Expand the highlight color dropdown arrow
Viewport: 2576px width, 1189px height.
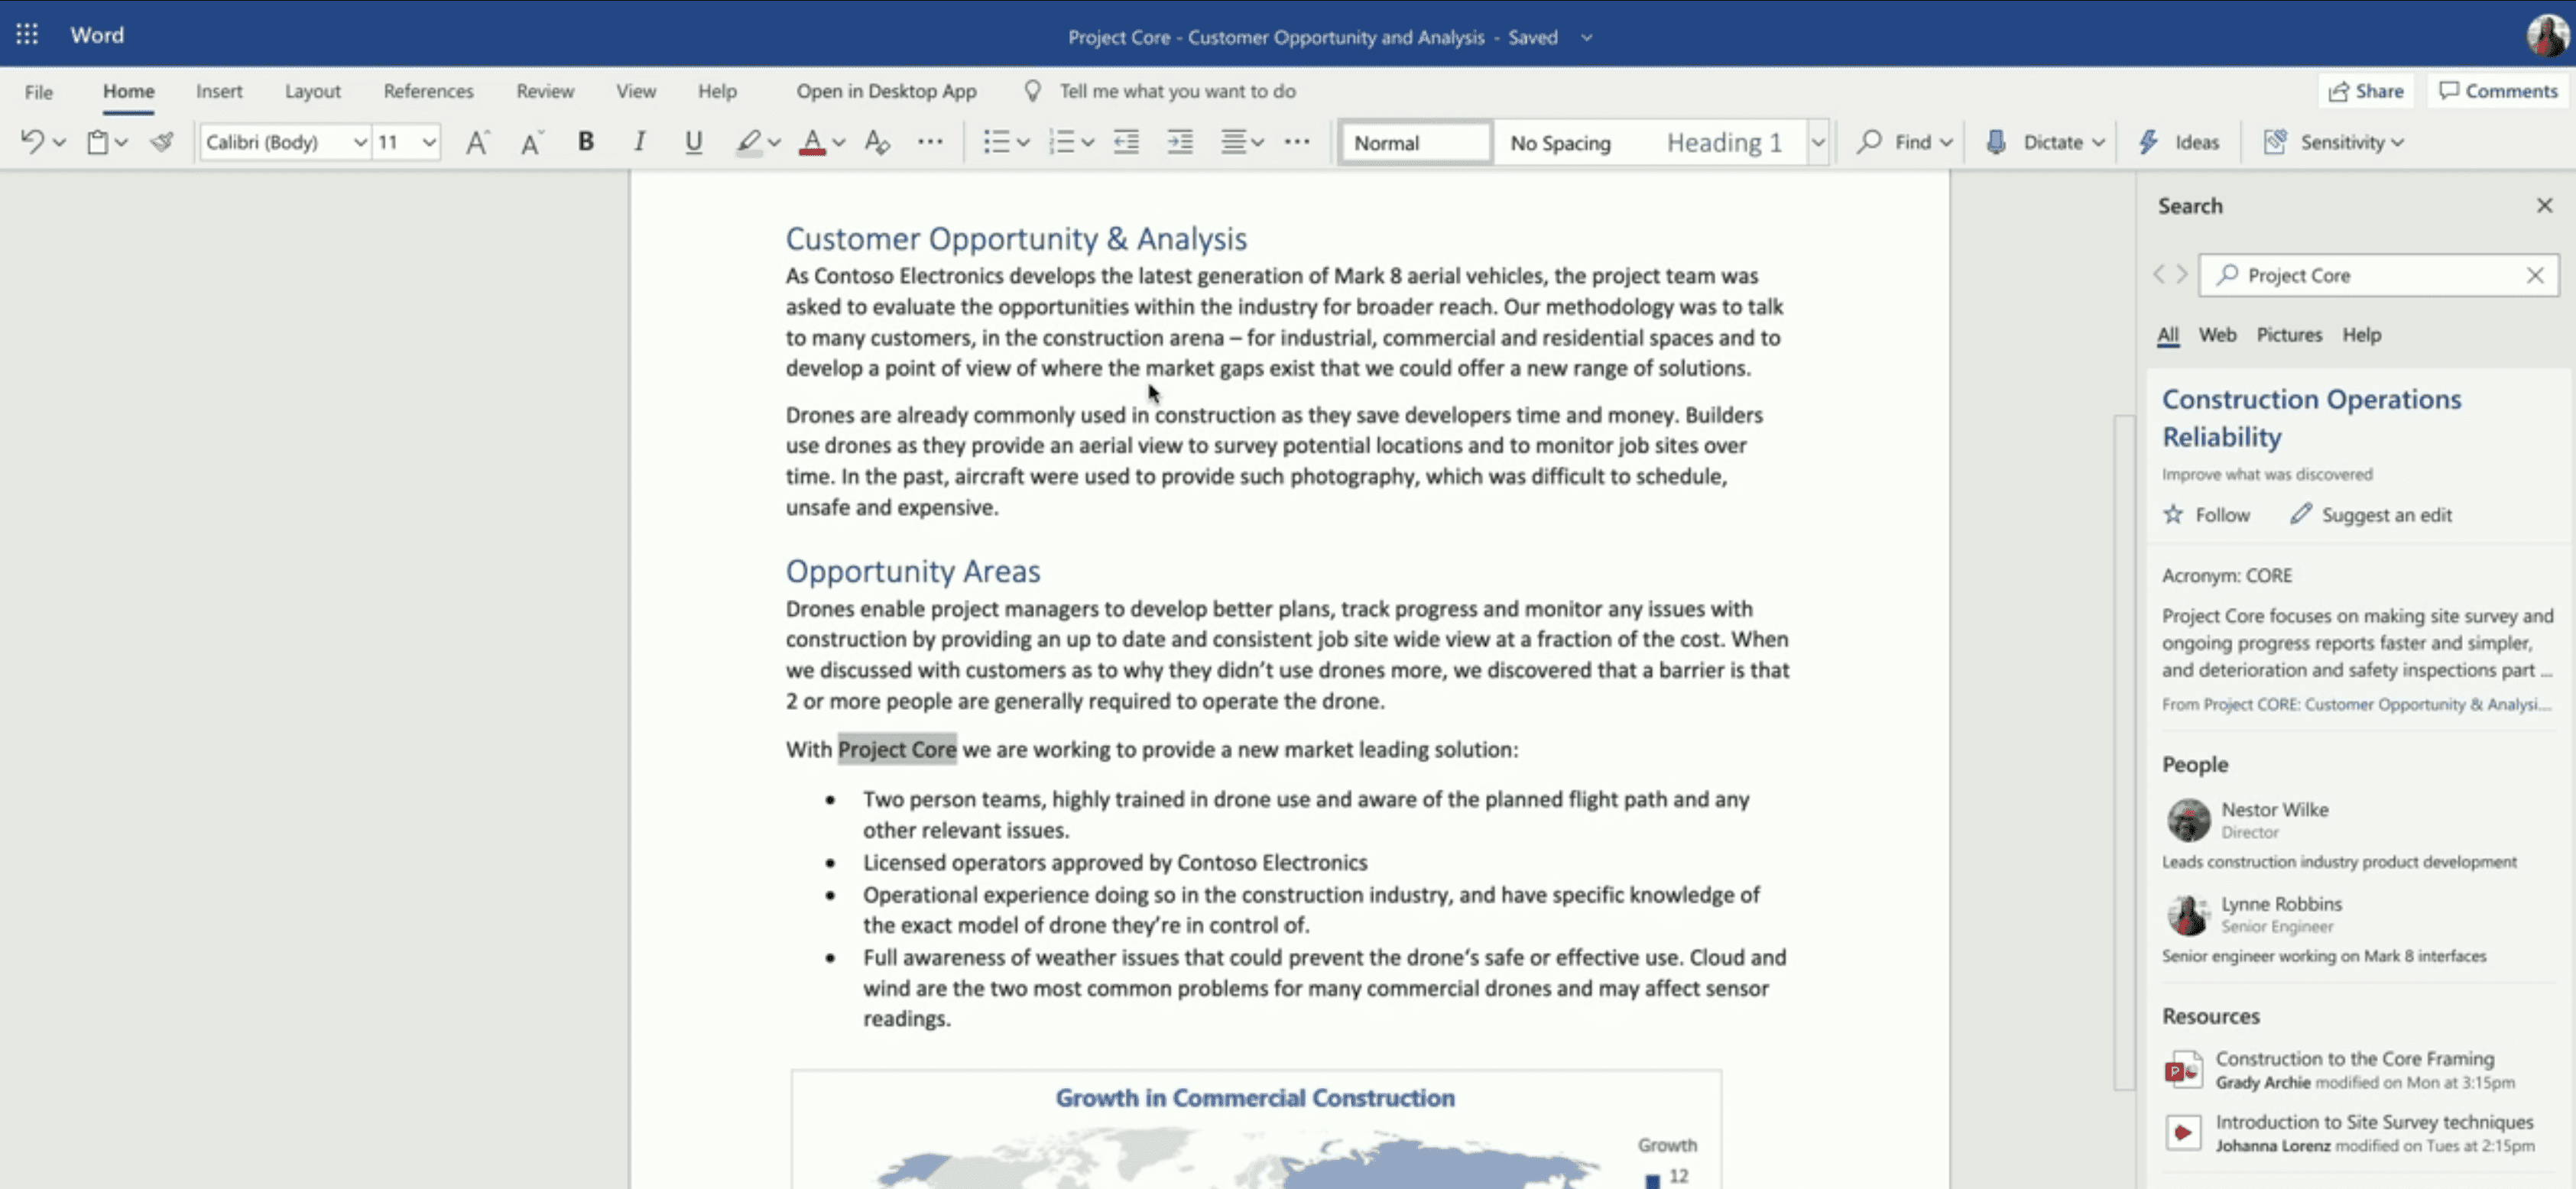tap(774, 143)
